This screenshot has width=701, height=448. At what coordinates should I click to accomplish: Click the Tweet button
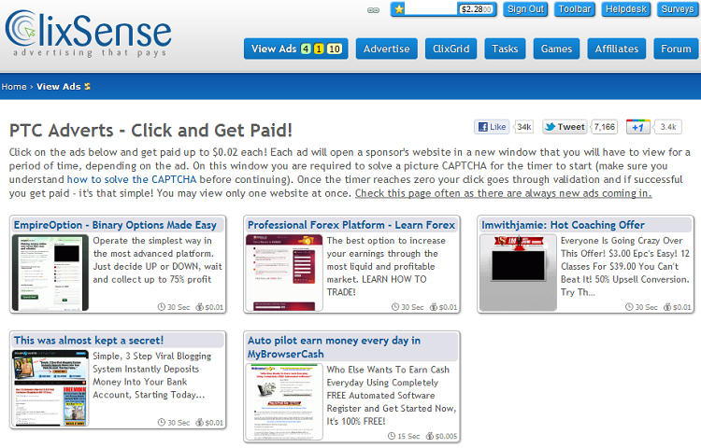(565, 127)
